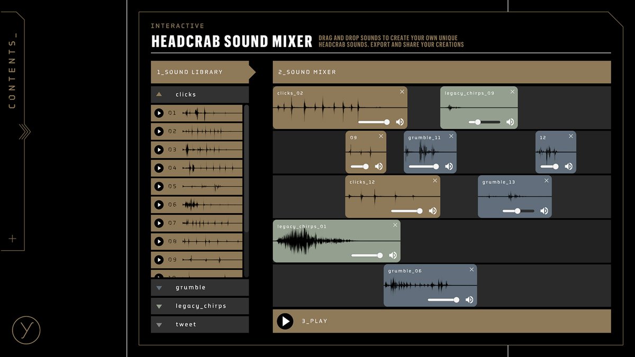Click the play icon for clicks sound 01

point(159,113)
